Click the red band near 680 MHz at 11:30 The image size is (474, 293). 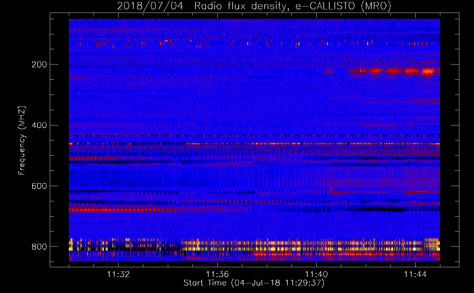pyautogui.click(x=122, y=210)
